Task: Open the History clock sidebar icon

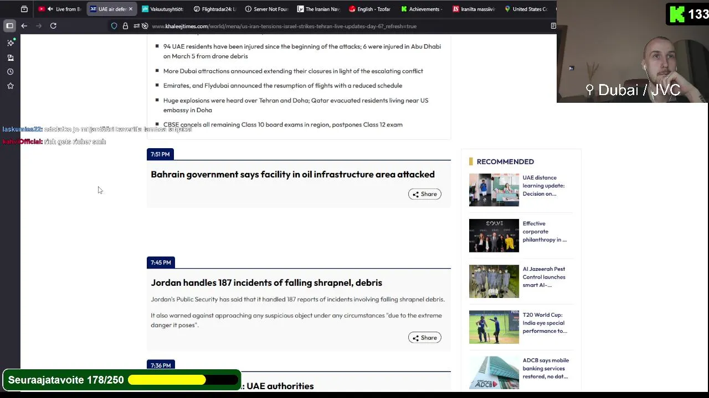Action: (x=10, y=72)
